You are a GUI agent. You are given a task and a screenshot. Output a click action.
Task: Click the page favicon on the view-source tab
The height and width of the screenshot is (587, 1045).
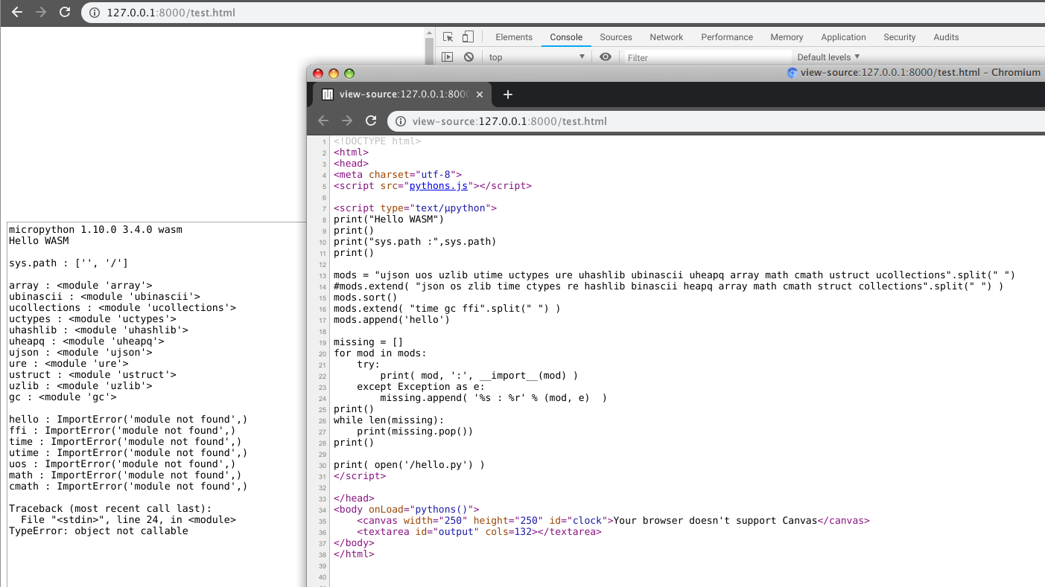click(x=327, y=94)
